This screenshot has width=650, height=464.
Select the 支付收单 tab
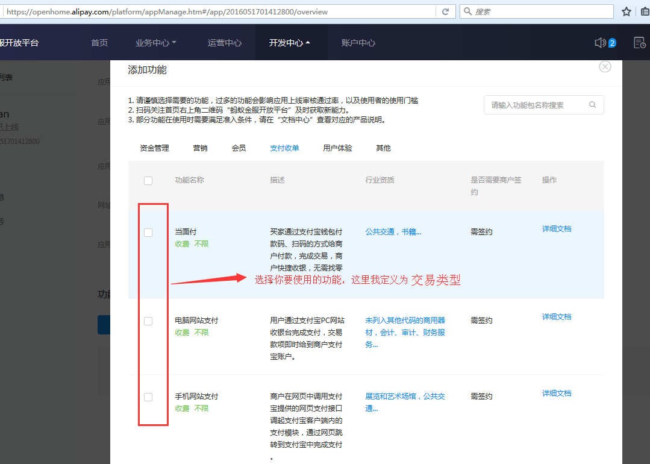(284, 148)
